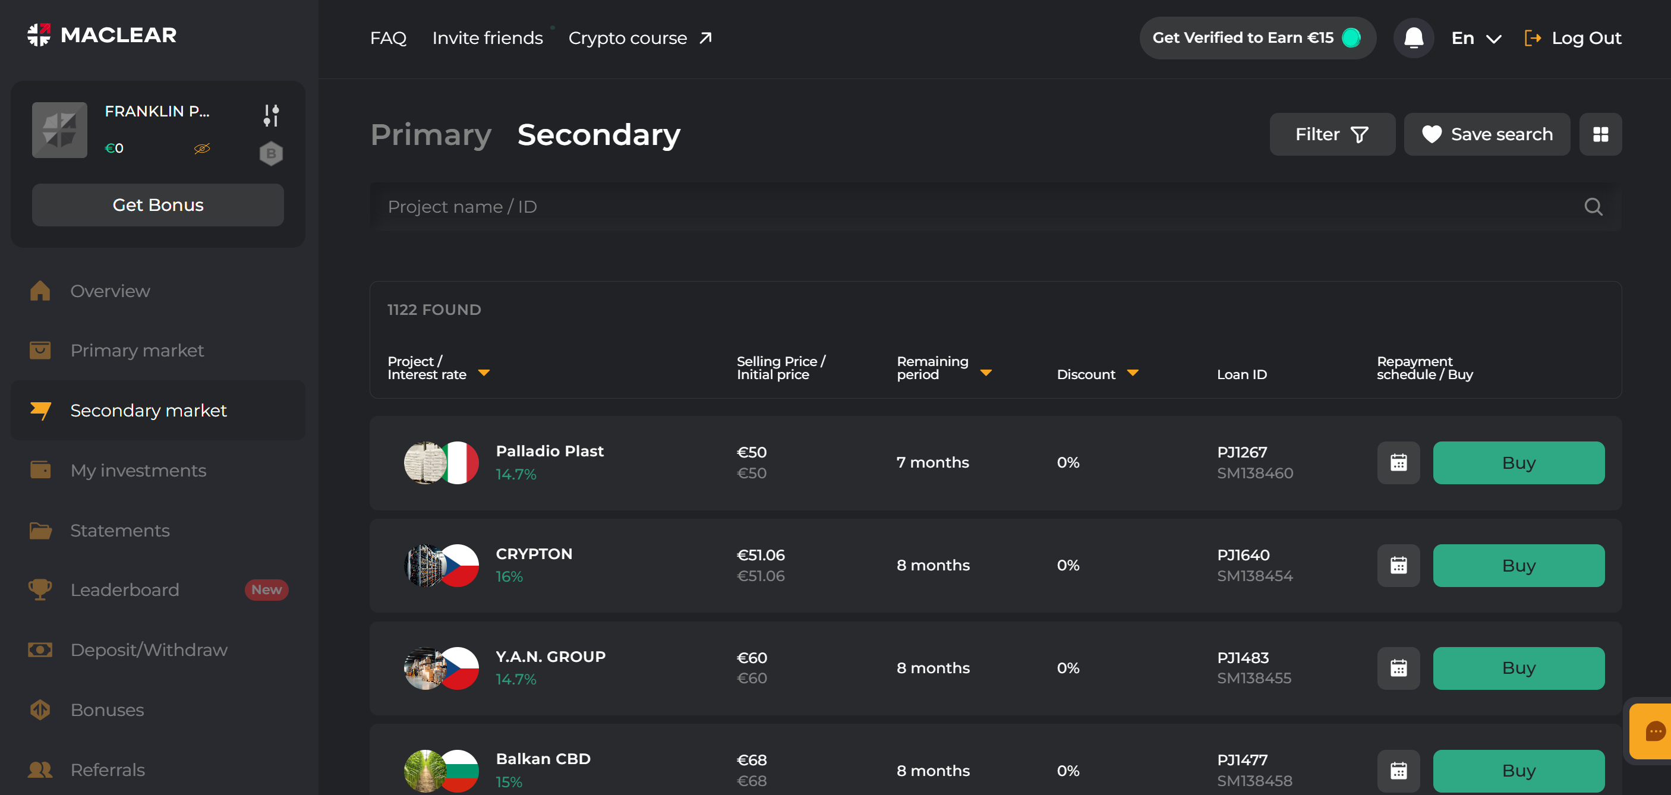
Task: Click the Palladio Plast project name
Action: pos(550,452)
